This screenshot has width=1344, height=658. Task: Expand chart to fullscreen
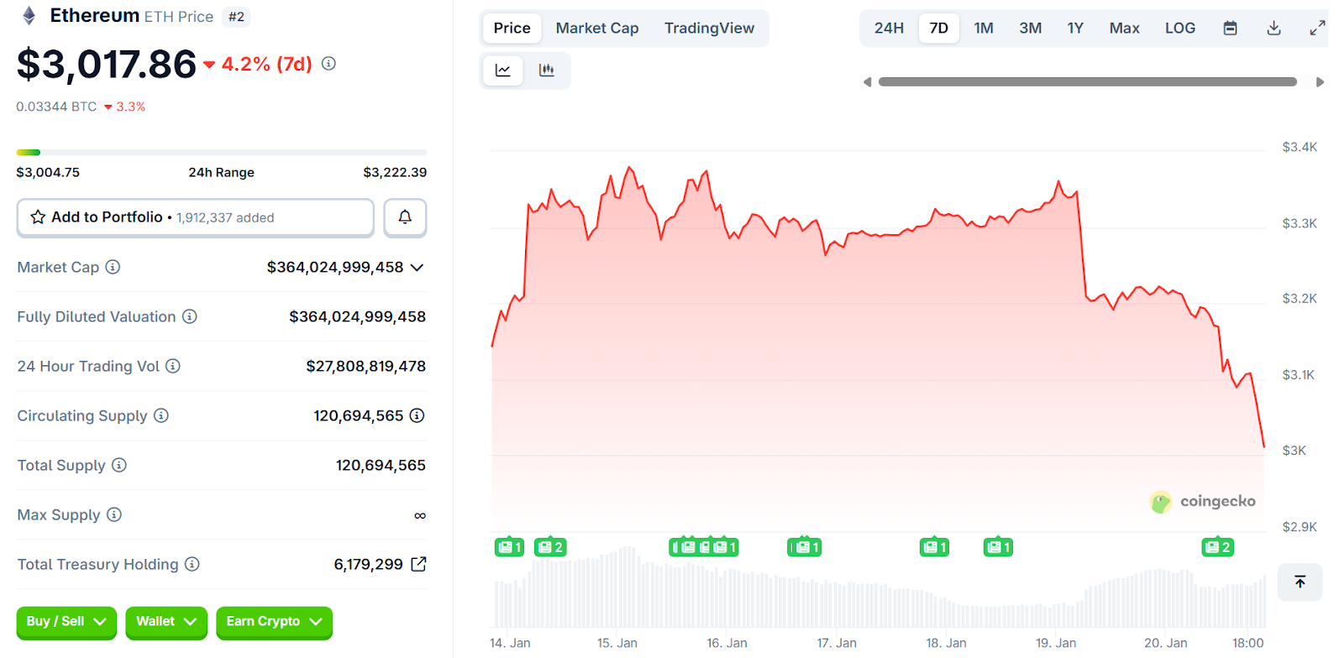[x=1317, y=29]
